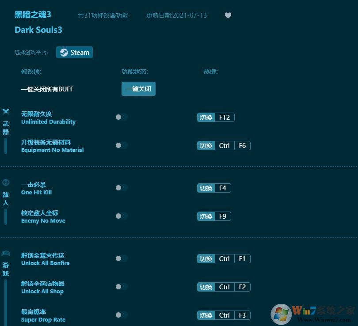Image resolution: width=358 pixels, height=326 pixels.
Task: Click the 共31项修改器功能 text
Action: pyautogui.click(x=103, y=15)
